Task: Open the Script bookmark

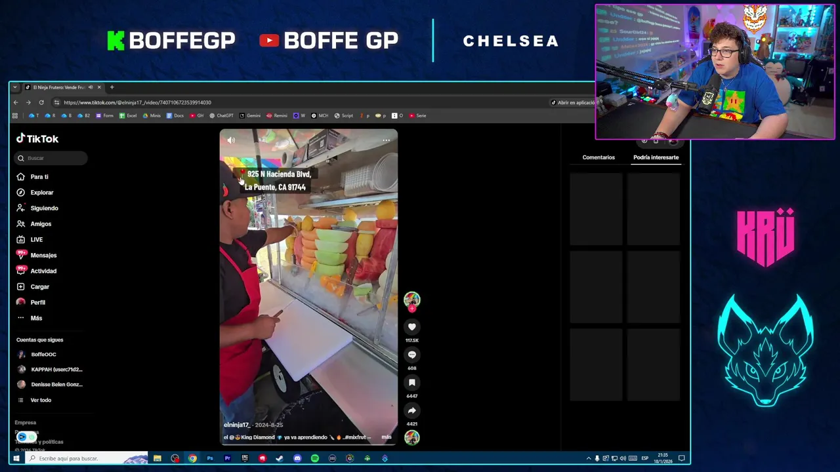Action: coord(343,116)
